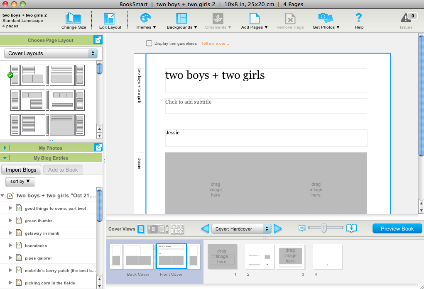Expand 'picking corn in the fields' entry
The width and height of the screenshot is (424, 289).
point(10,282)
